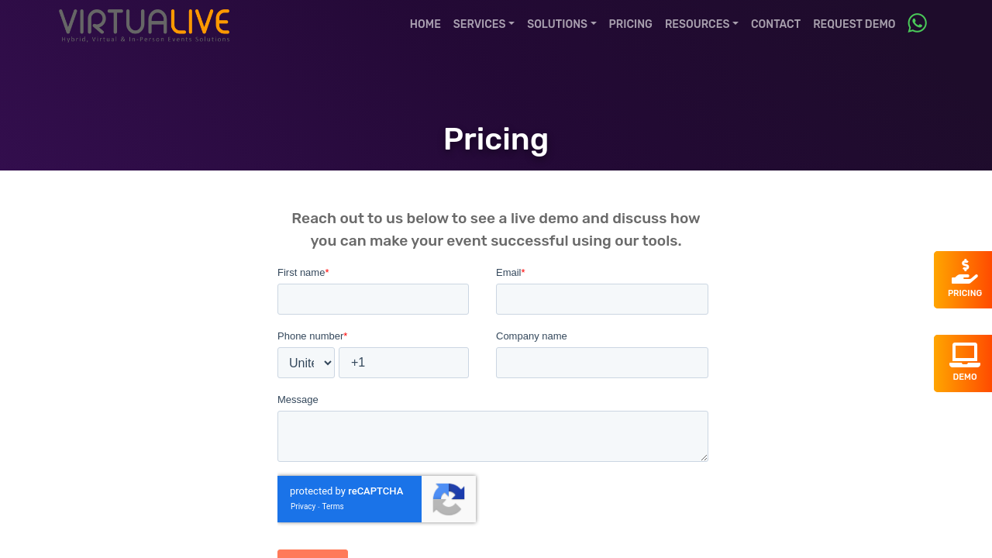Expand the Services menu
992x558 pixels.
[x=484, y=24]
